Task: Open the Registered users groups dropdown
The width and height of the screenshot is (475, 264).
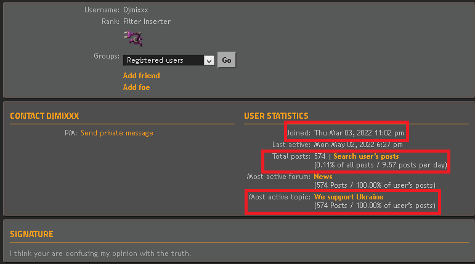Action: click(168, 60)
